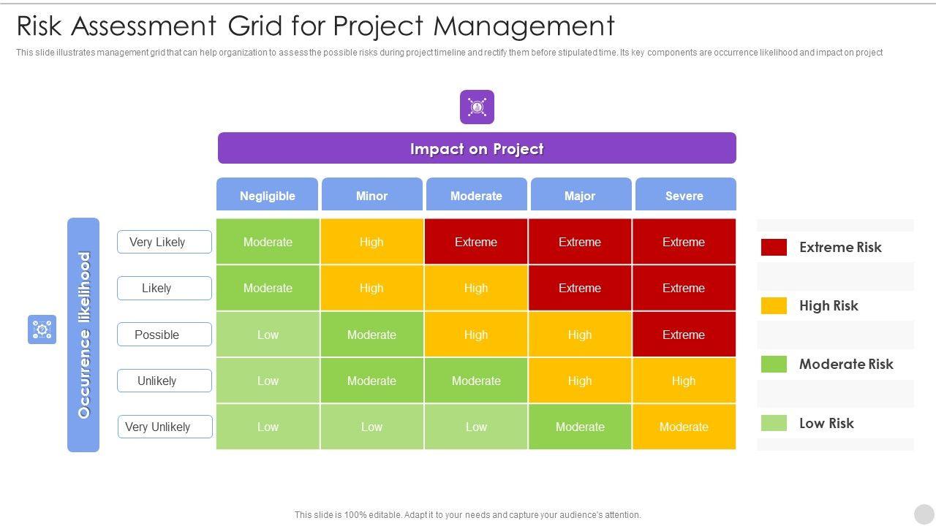Select the Low Risk light green swatch

click(x=774, y=423)
